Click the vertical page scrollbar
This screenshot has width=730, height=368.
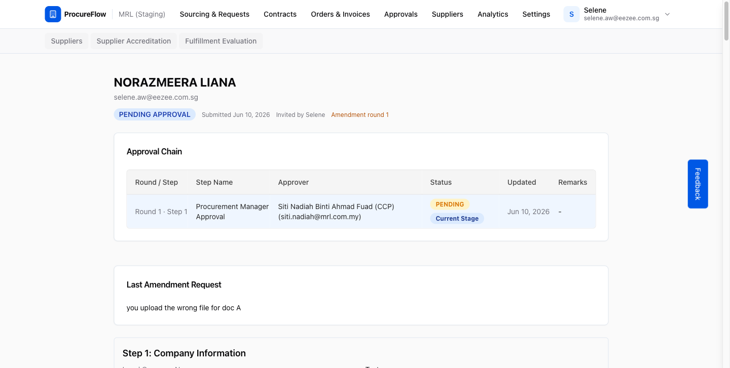coord(726,184)
